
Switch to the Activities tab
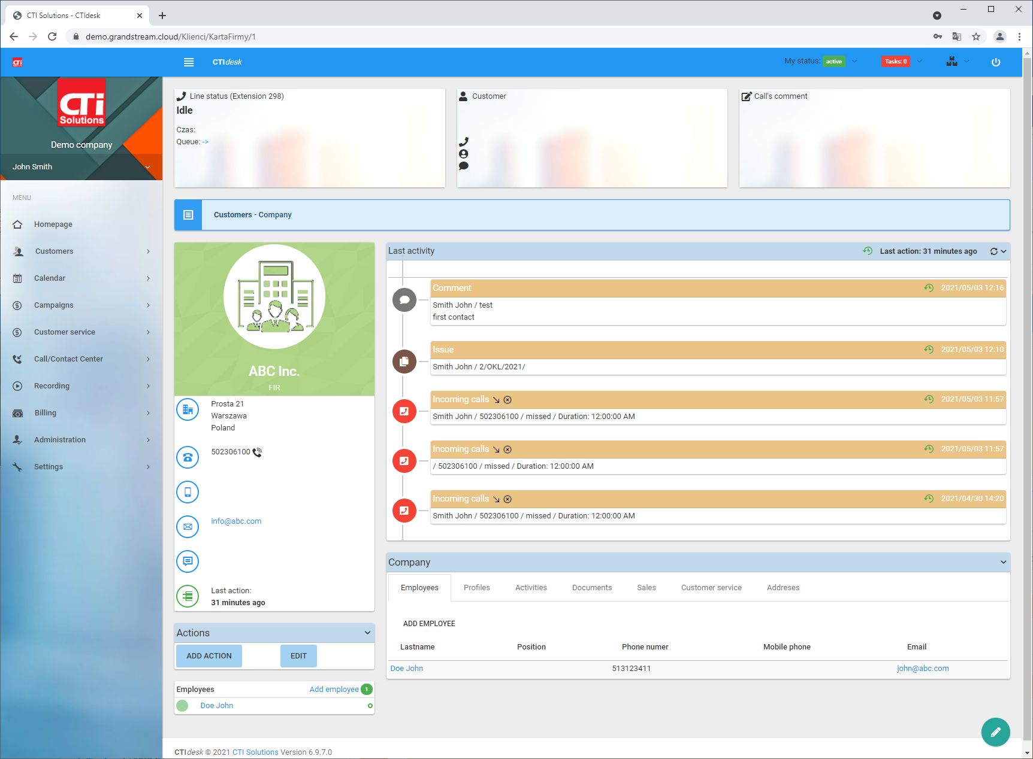point(531,588)
